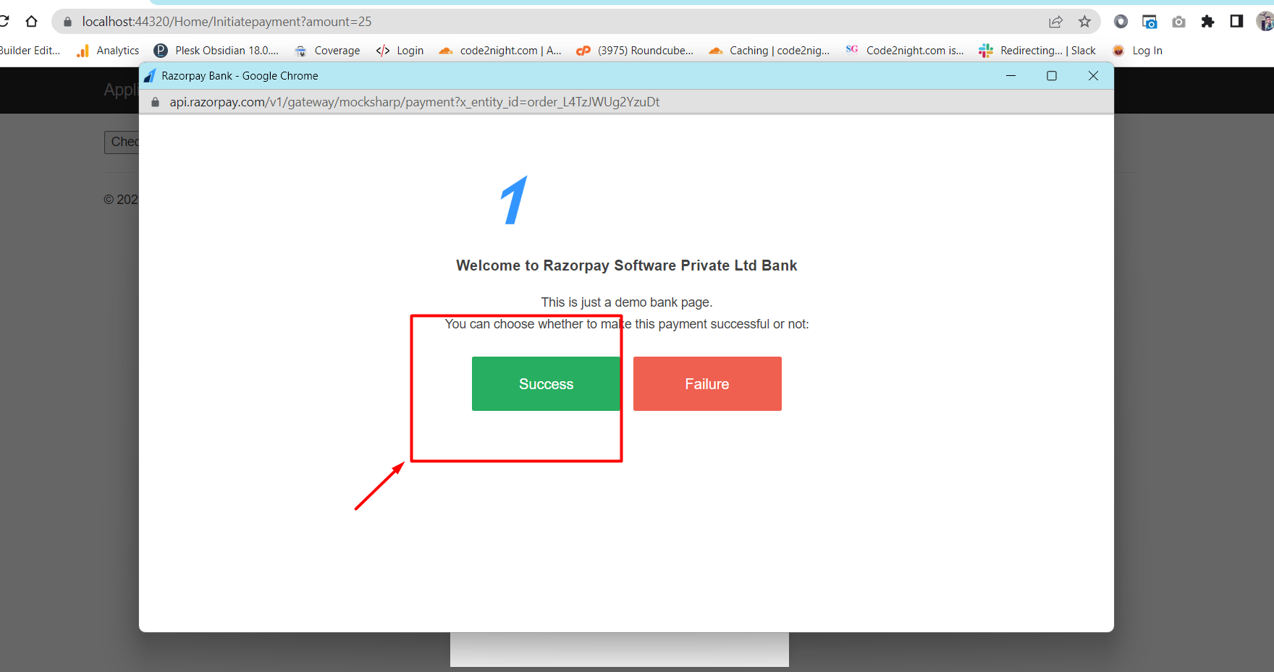This screenshot has width=1274, height=672.
Task: Open the Redirecting... | Slack bookmark
Action: (x=1037, y=51)
